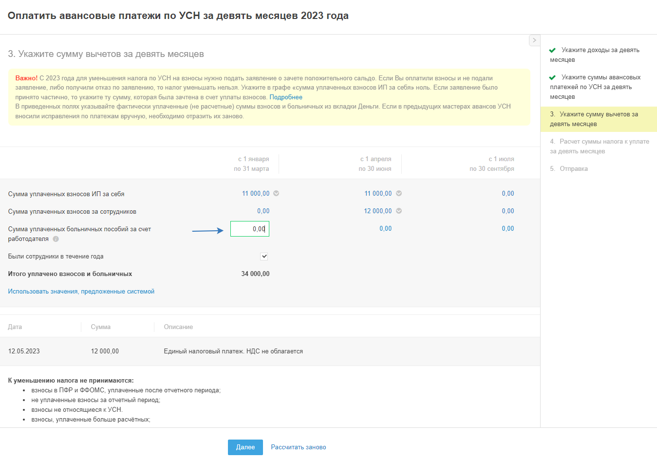
Task: Click the page title 'Оплатить авансовые платежи по УСН'
Action: (x=178, y=16)
